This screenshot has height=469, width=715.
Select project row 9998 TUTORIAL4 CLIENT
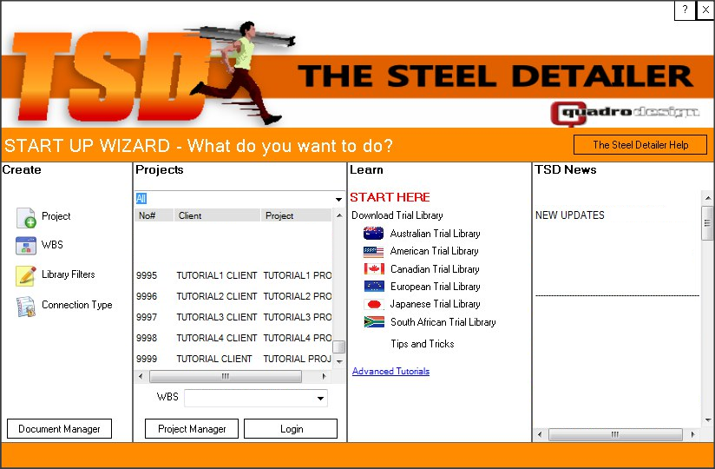coord(233,338)
